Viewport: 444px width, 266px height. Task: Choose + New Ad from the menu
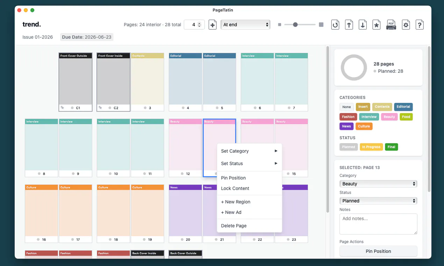click(249, 212)
